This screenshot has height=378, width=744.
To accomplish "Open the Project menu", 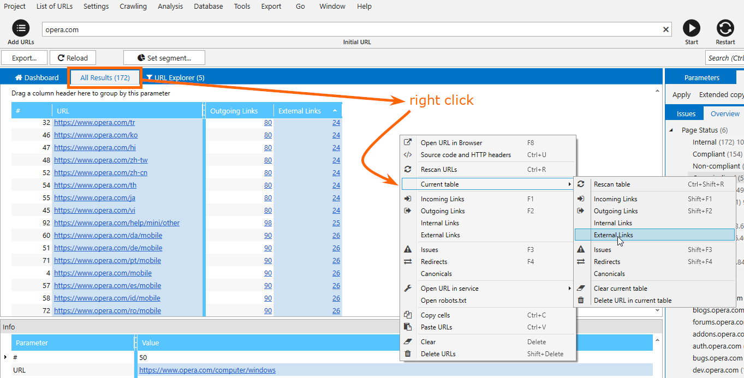I will pyautogui.click(x=15, y=7).
